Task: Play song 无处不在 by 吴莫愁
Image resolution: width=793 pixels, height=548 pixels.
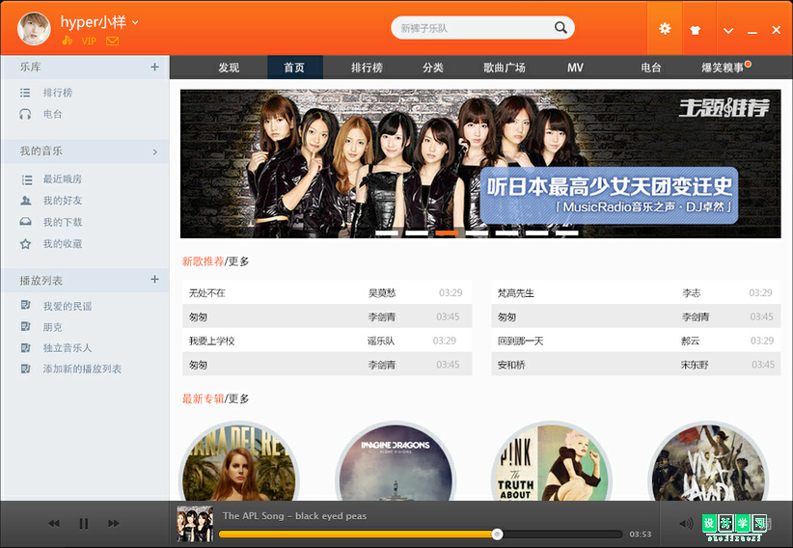Action: point(327,292)
